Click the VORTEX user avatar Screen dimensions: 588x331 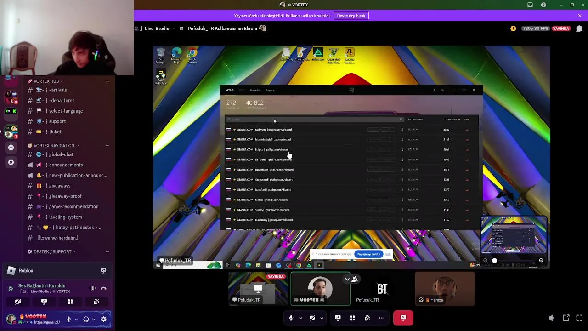pos(11,319)
